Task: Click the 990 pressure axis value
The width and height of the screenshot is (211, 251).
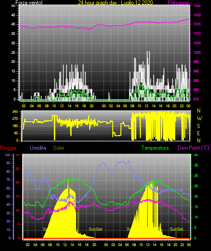Action: click(x=196, y=71)
